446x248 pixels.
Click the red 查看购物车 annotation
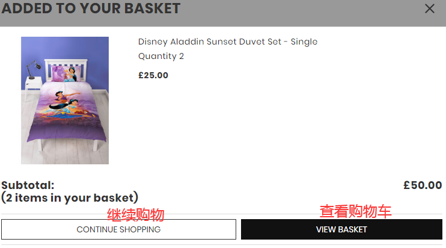coord(355,211)
